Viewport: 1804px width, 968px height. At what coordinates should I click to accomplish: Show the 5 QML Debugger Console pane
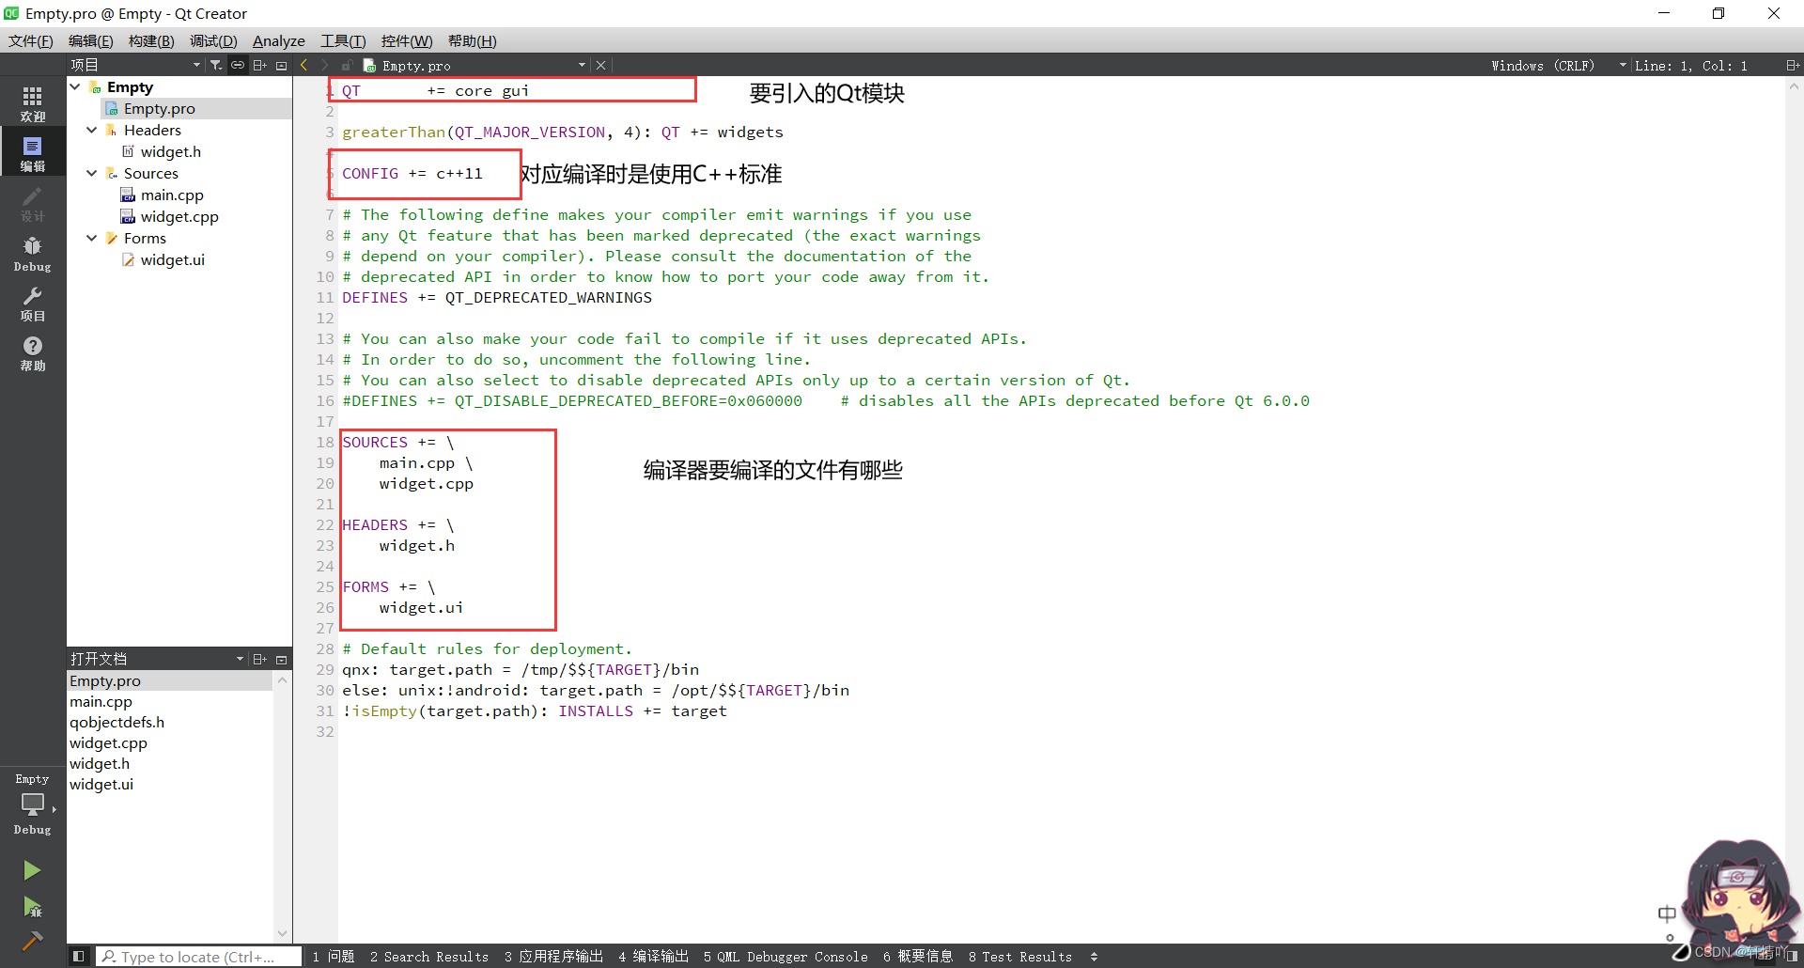pyautogui.click(x=785, y=957)
